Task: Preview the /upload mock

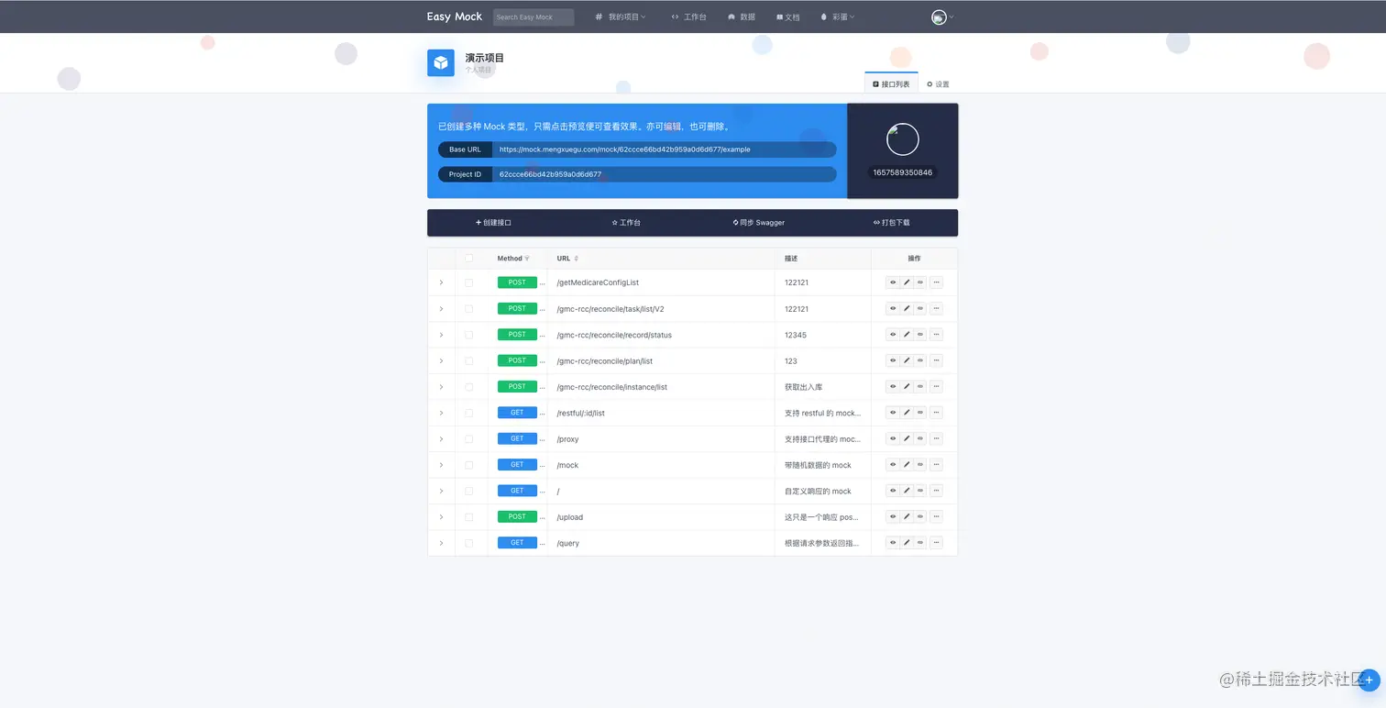Action: tap(893, 516)
